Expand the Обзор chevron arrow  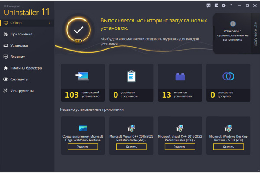49,23
